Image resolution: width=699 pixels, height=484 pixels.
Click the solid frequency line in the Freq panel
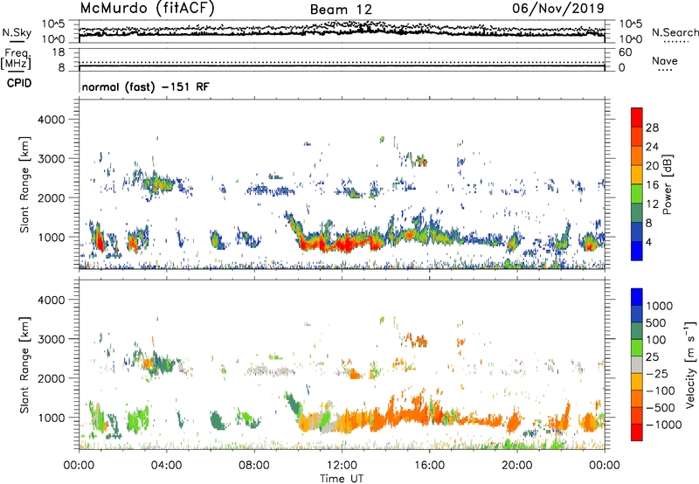(342, 66)
